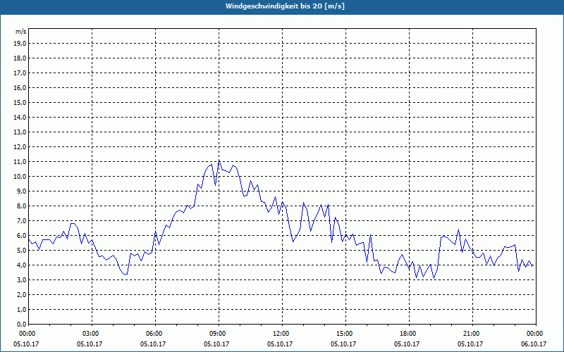The width and height of the screenshot is (564, 352).
Task: Click the '10,0' y-axis label
Action: 20,177
